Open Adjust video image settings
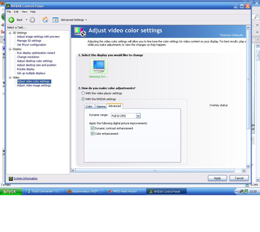Image resolution: width=260 pixels, height=232 pixels. click(34, 85)
